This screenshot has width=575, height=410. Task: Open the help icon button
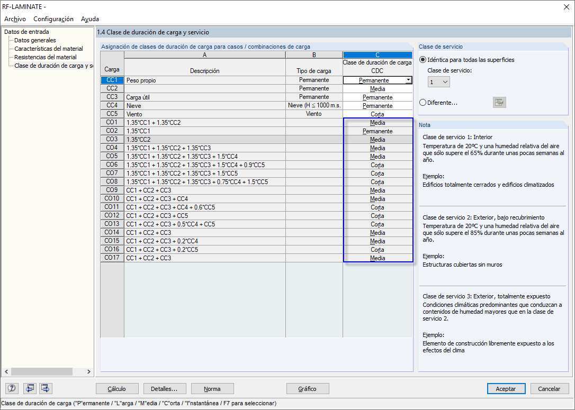click(x=12, y=388)
